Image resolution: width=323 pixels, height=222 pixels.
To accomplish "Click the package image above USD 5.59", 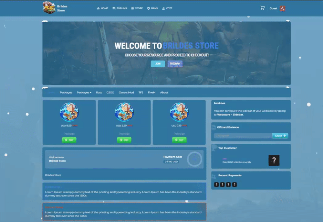I will click(x=124, y=112).
